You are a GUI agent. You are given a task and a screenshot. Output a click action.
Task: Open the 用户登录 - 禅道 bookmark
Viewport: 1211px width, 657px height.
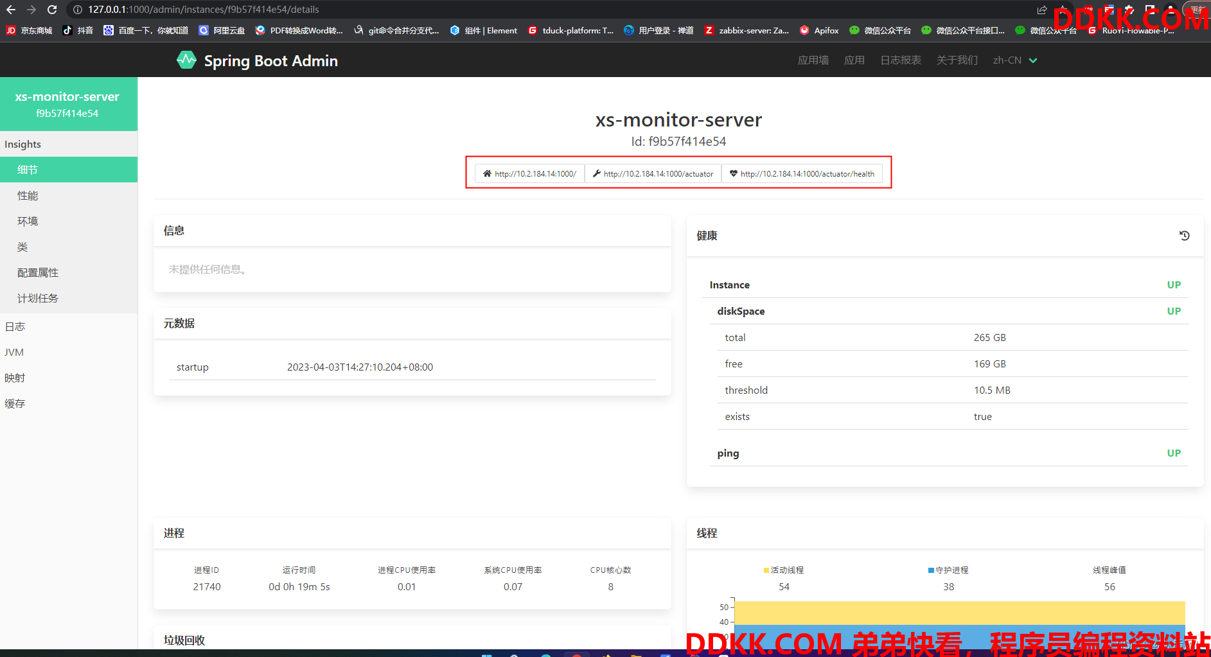point(659,30)
